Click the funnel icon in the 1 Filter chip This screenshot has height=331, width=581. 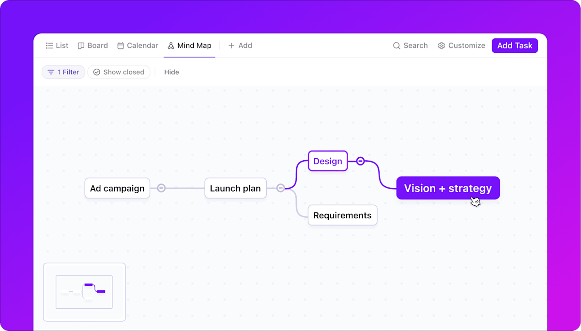[x=50, y=72]
